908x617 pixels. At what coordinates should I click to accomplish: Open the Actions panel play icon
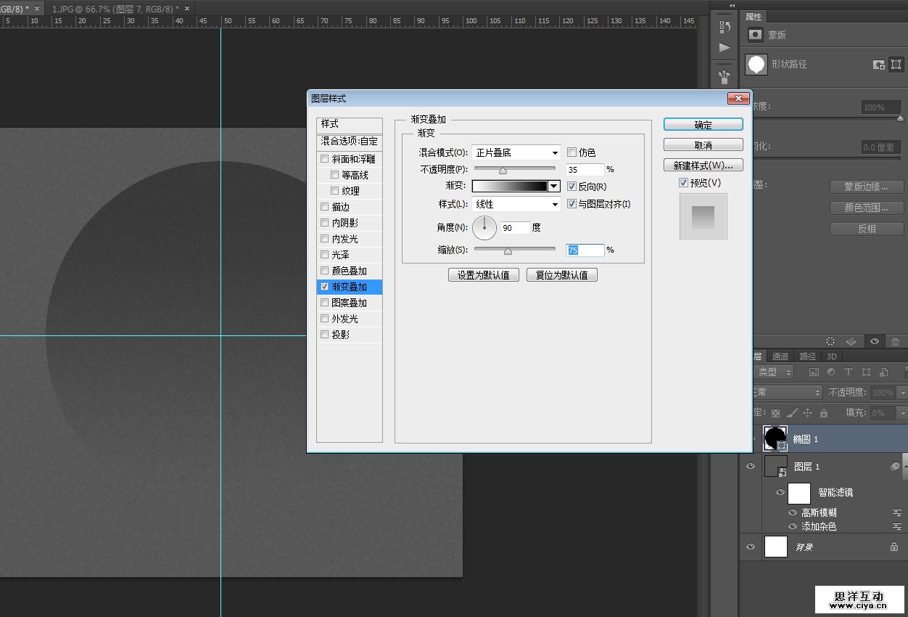point(725,48)
